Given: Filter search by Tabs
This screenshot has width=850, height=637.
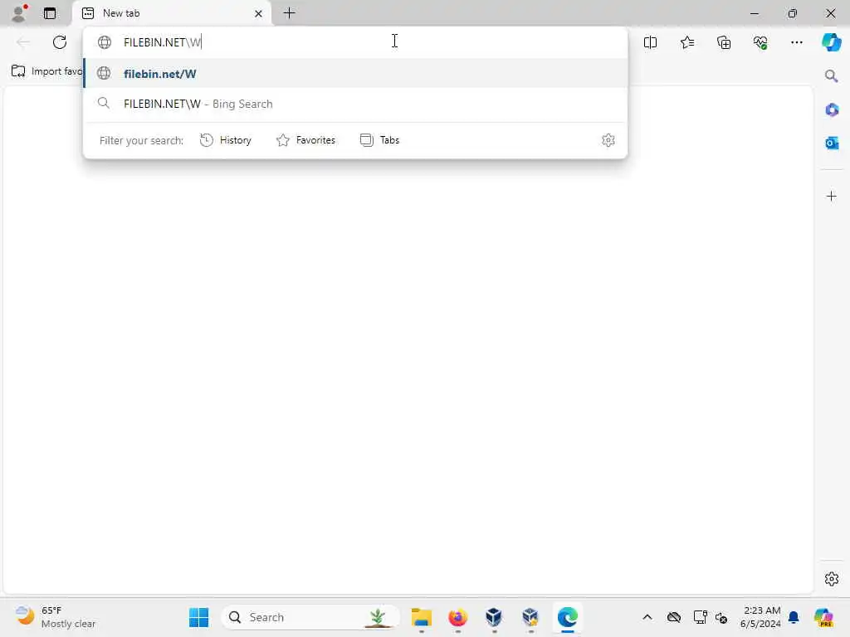Looking at the screenshot, I should [x=379, y=140].
